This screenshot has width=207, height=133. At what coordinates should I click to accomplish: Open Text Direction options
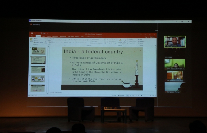[x=95, y=39]
